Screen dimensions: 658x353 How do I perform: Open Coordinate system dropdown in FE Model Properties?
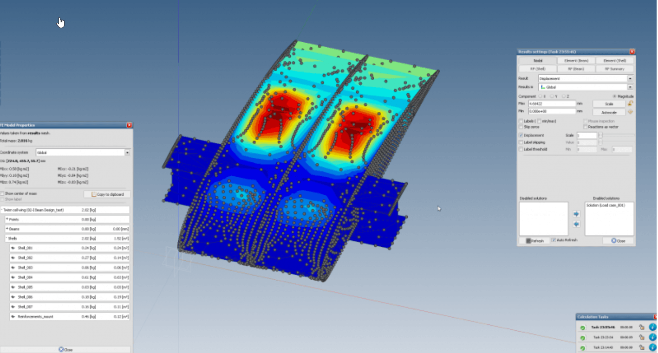pos(83,152)
